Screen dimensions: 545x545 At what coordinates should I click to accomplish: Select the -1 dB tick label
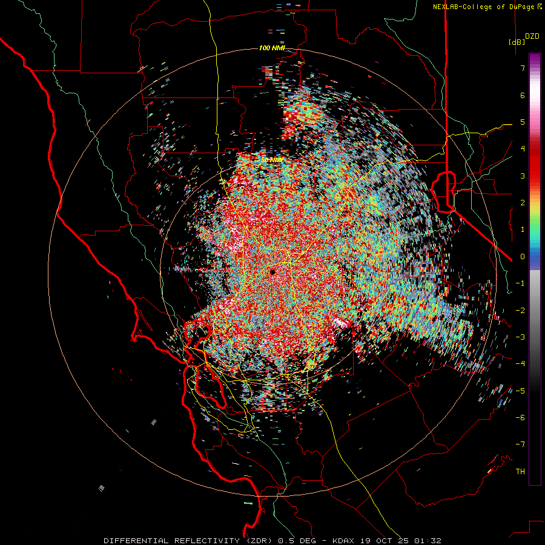coord(520,283)
